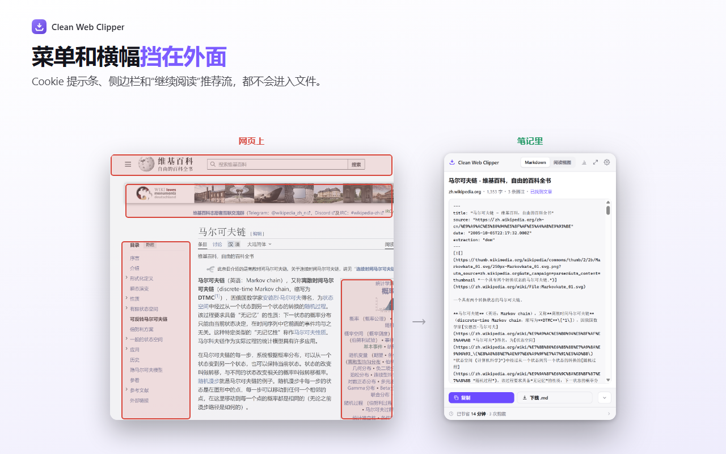Go to 外部链接 in the contents
726x454 pixels.
click(x=139, y=401)
